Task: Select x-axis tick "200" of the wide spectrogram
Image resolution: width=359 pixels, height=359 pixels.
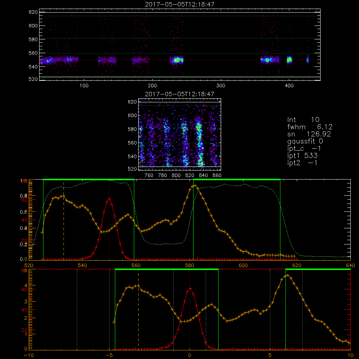Action: (x=152, y=86)
